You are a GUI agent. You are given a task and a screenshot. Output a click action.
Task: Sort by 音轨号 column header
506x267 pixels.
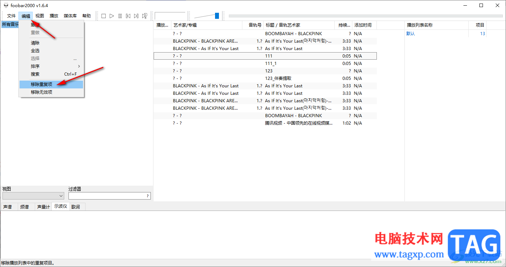point(253,25)
